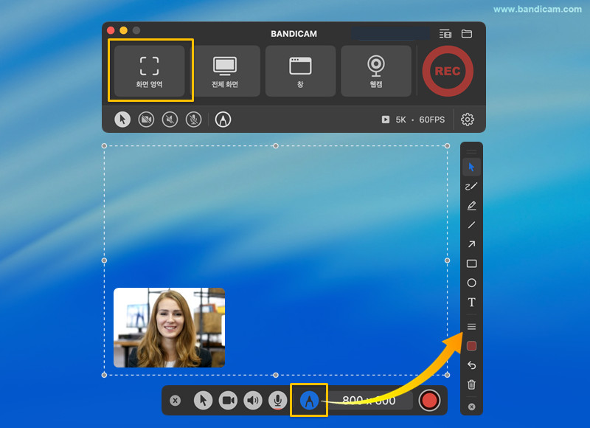The image size is (590, 428).
Task: Select the highlighter tool in drawing toolbar
Action: 471,205
